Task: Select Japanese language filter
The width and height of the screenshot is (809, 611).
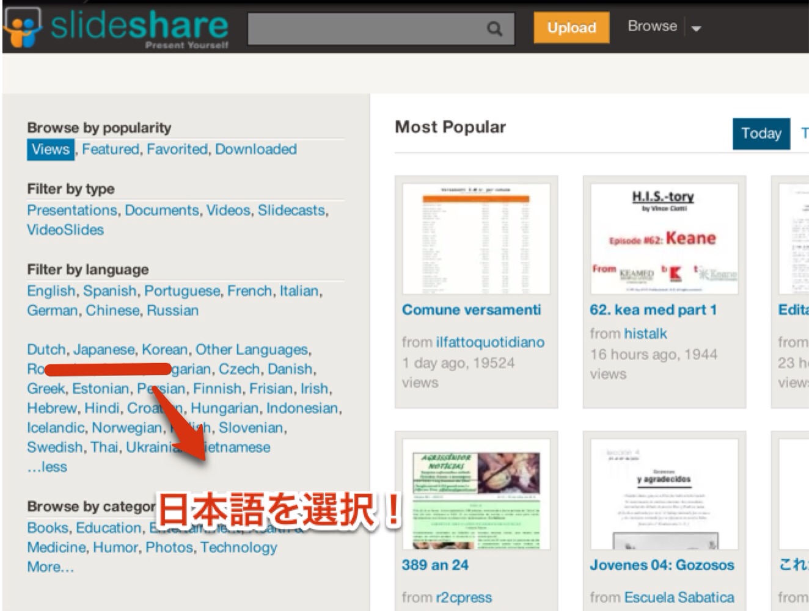Action: pos(104,349)
